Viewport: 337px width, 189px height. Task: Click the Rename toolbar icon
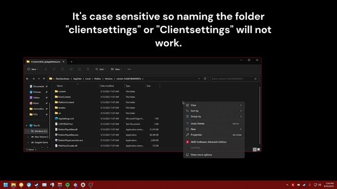[71, 69]
